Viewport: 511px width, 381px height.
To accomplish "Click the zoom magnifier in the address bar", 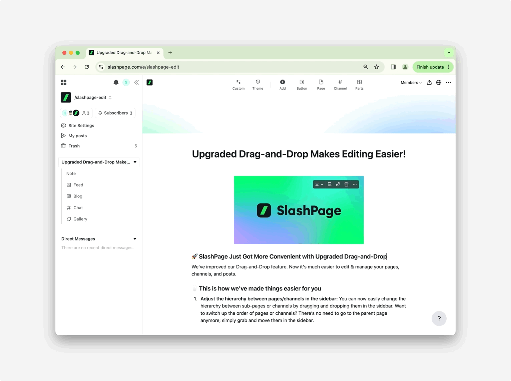I will [366, 67].
